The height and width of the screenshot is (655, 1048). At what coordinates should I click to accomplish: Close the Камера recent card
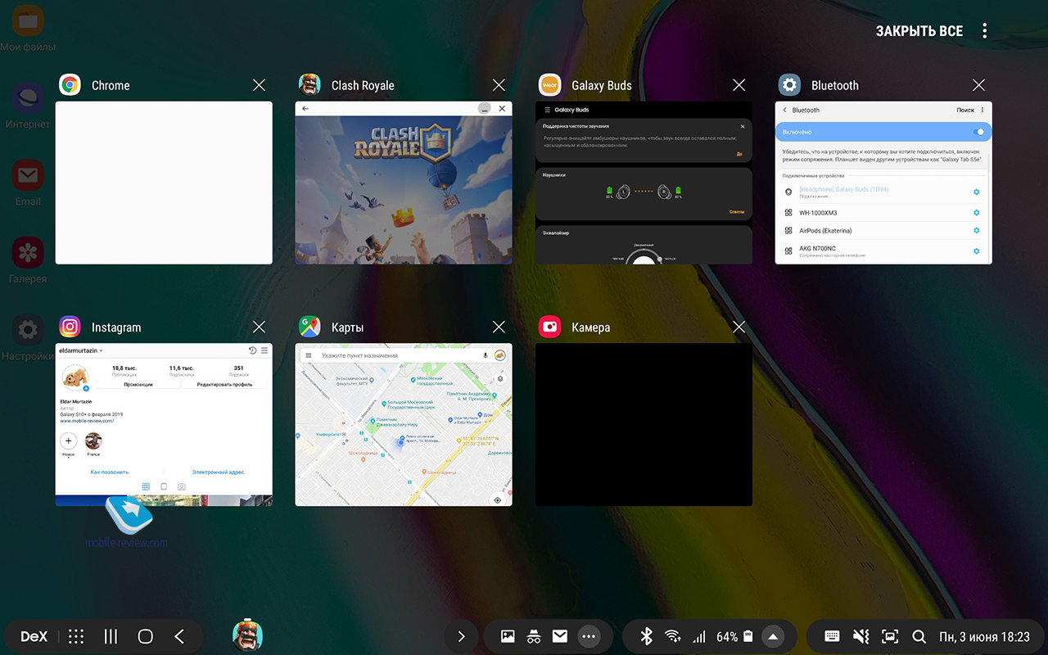[739, 327]
